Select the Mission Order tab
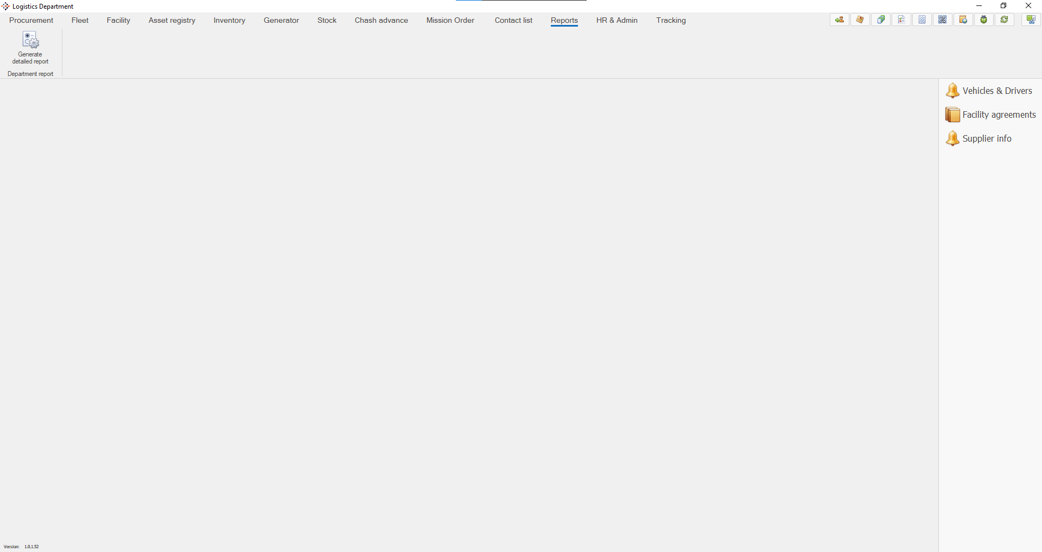This screenshot has width=1042, height=552. pyautogui.click(x=450, y=20)
